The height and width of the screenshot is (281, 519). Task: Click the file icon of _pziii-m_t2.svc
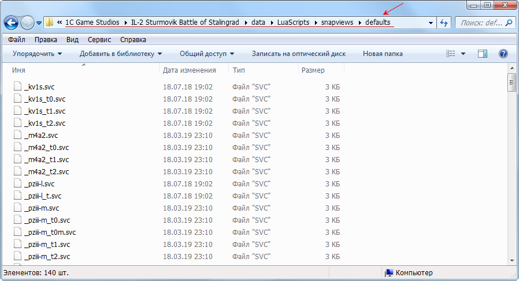[18, 256]
